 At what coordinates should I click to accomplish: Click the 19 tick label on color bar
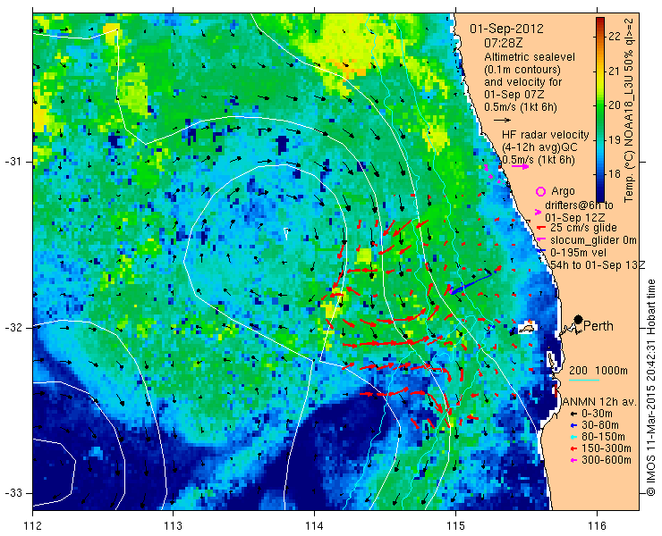click(x=615, y=139)
